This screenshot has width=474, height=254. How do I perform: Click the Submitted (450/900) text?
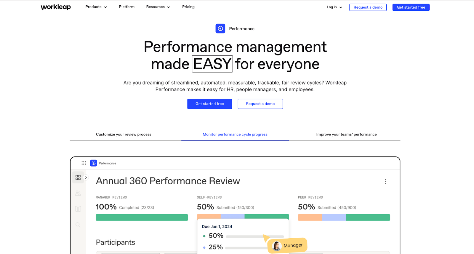point(337,207)
